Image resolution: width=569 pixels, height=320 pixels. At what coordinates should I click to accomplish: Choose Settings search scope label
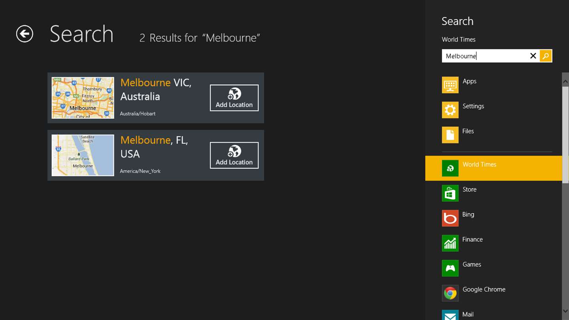(473, 106)
